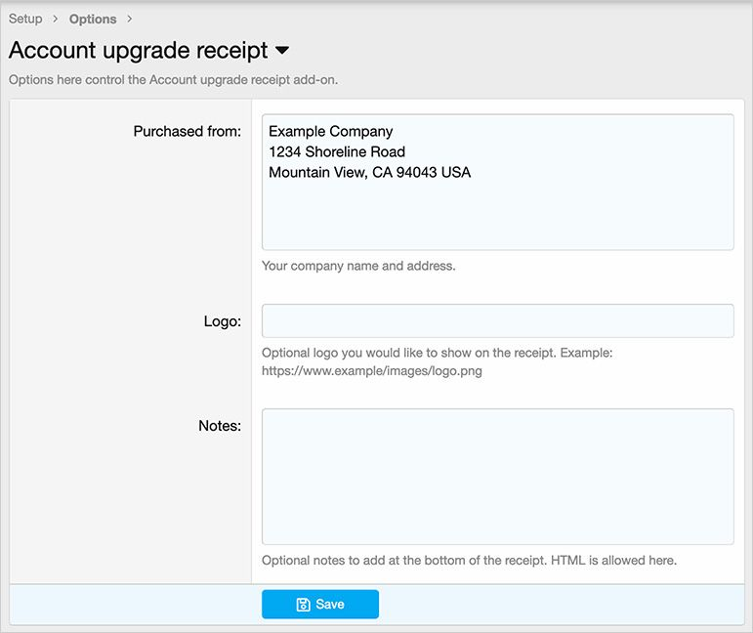Click the "Logo:" field label
Screen dimensions: 753x633
[222, 321]
